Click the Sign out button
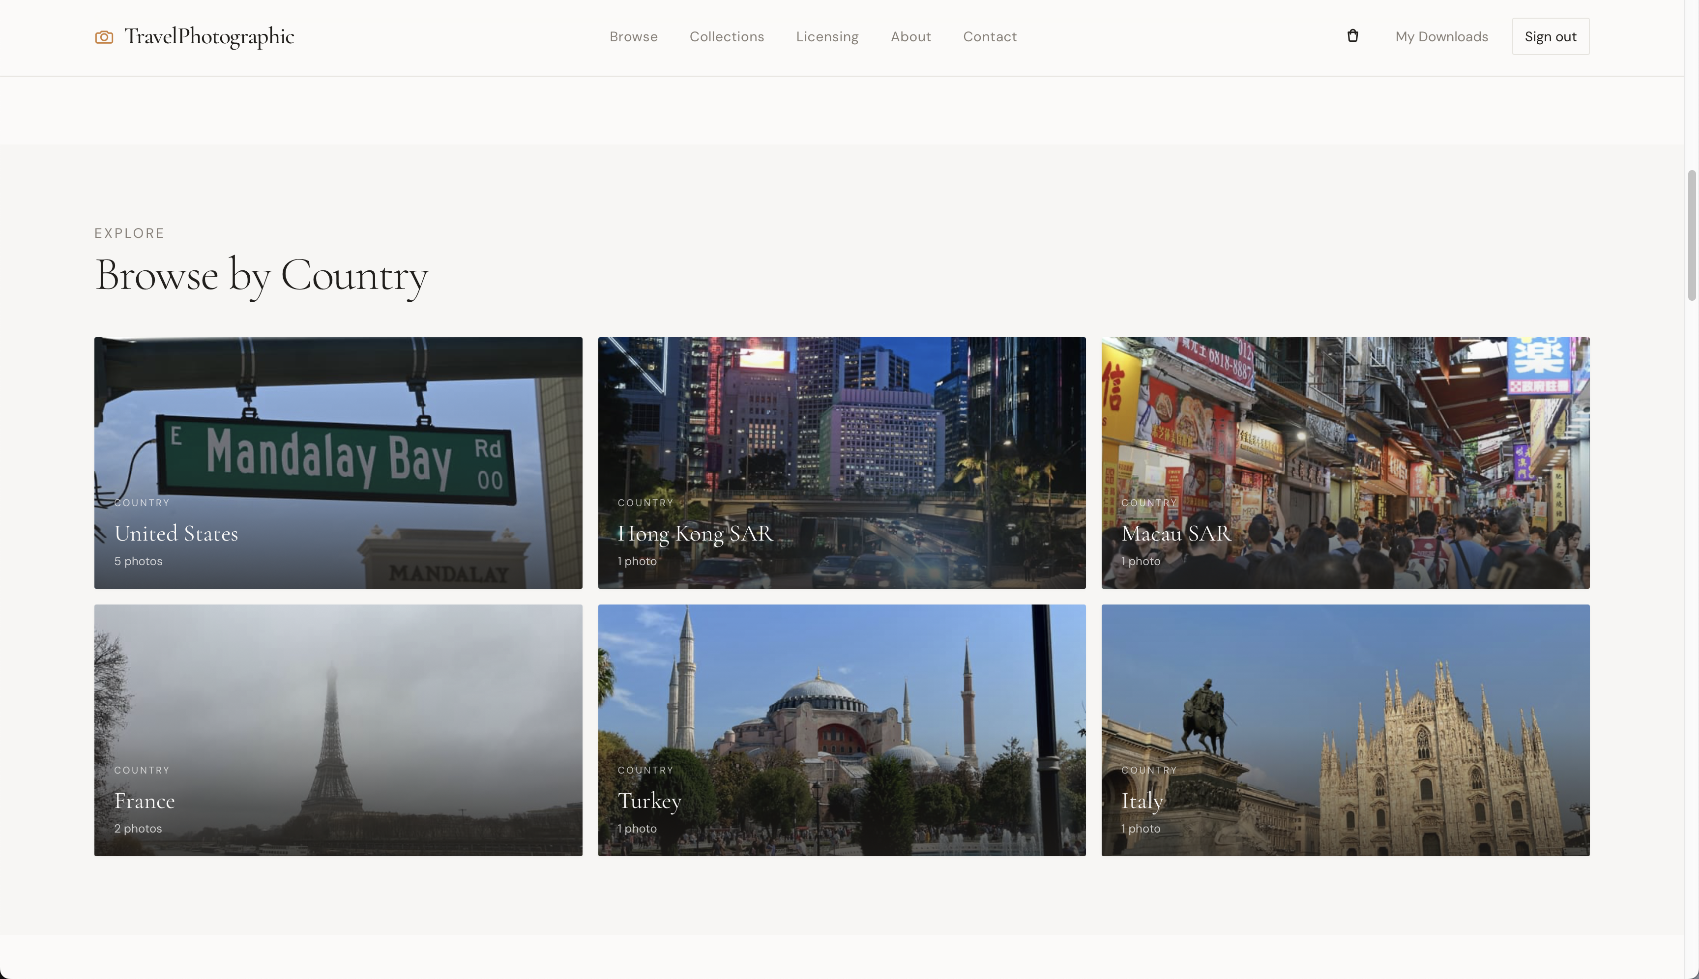 (1550, 36)
